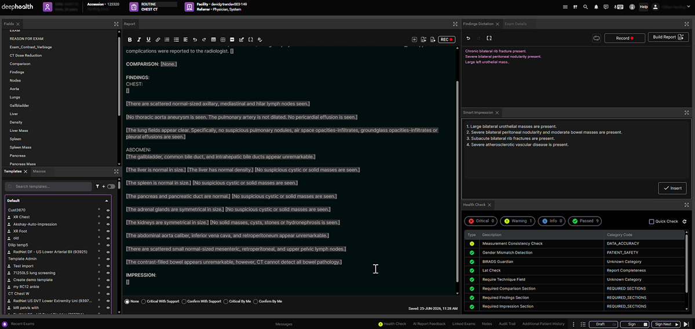Enable the Quick Check checkbox
695x329 pixels.
652,221
